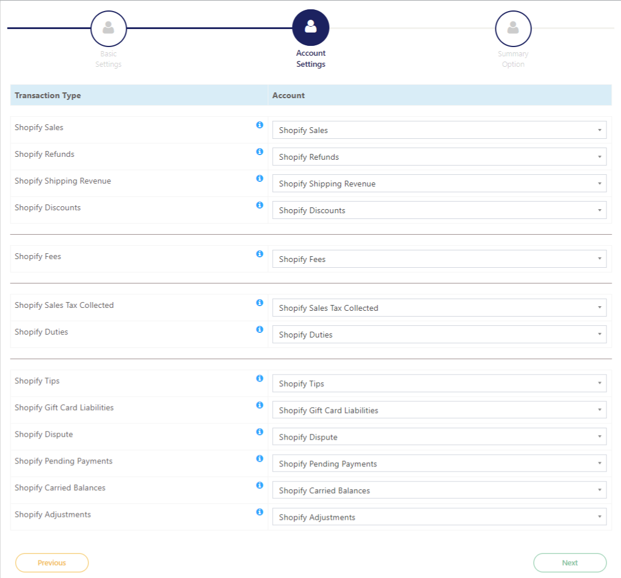The width and height of the screenshot is (621, 578).
Task: Expand the Shopify Duties account dropdown
Action: [439, 335]
